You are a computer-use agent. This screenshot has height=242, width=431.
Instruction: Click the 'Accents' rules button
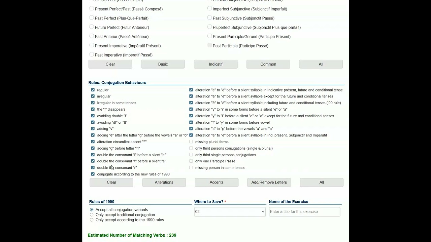[x=217, y=183]
